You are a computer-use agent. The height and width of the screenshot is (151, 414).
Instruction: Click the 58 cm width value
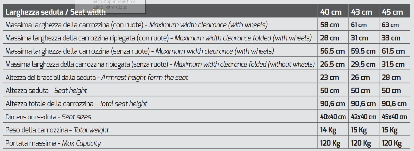pos(329,25)
